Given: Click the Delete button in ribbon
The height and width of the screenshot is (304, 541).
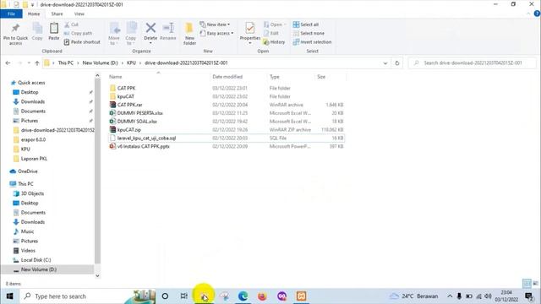Looking at the screenshot, I should pos(150,33).
